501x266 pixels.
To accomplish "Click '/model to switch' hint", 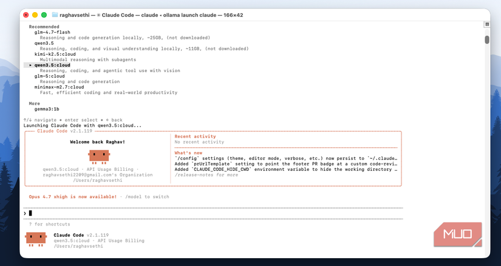I will (147, 197).
